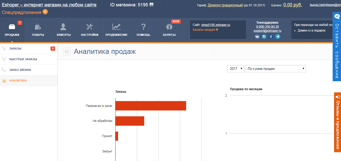The height and width of the screenshot is (161, 341).
Task: Open the 2017 year dropdown
Action: point(235,69)
